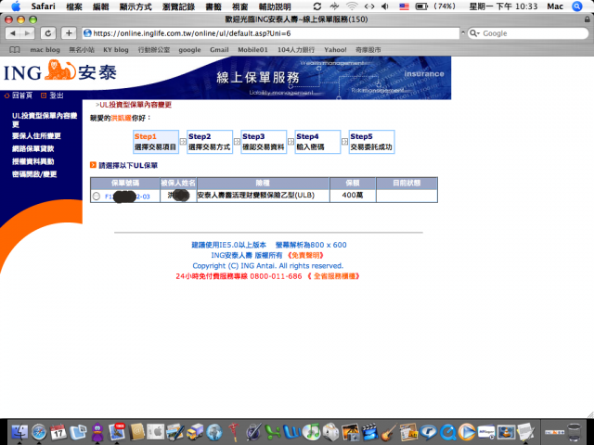Click the Safari URL address field

[x=271, y=33]
